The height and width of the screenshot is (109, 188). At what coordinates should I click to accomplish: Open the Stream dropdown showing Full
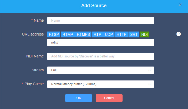point(101,70)
